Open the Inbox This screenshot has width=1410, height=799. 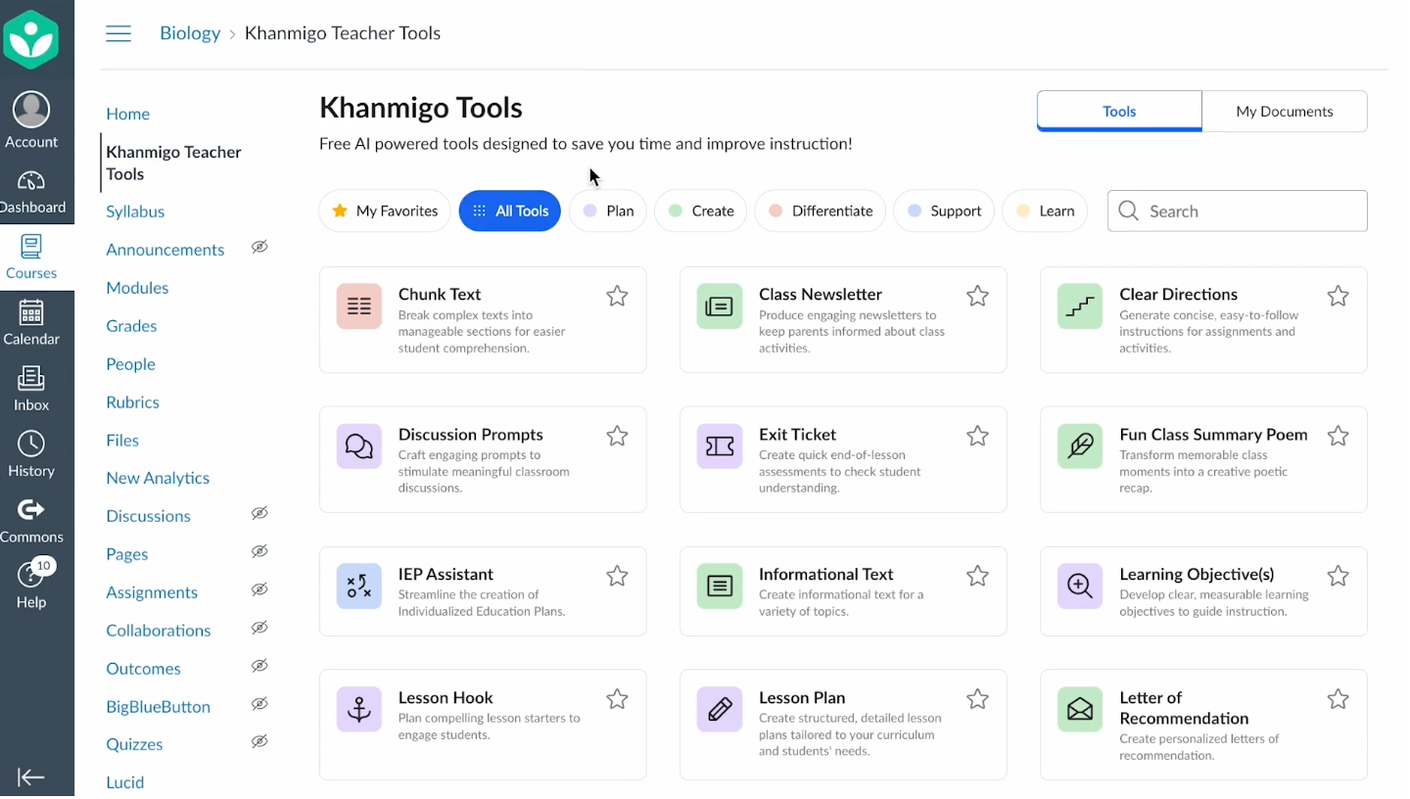tap(31, 389)
